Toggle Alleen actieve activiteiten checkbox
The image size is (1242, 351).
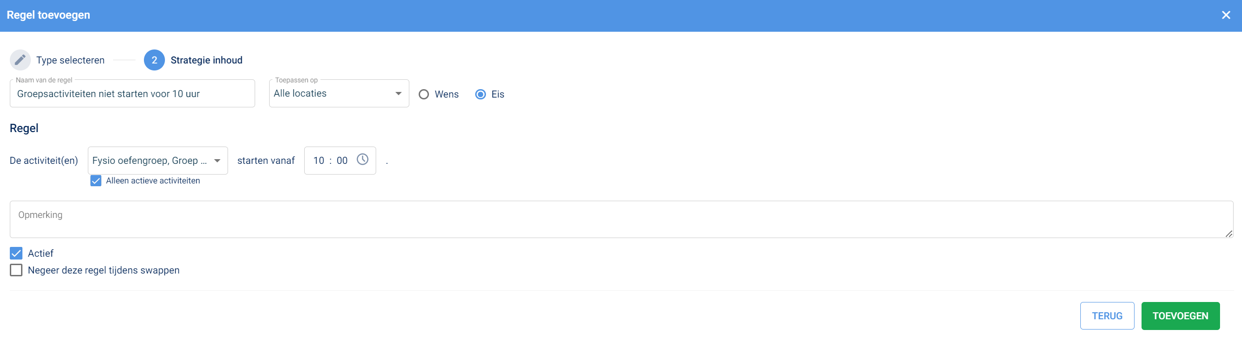coord(96,181)
